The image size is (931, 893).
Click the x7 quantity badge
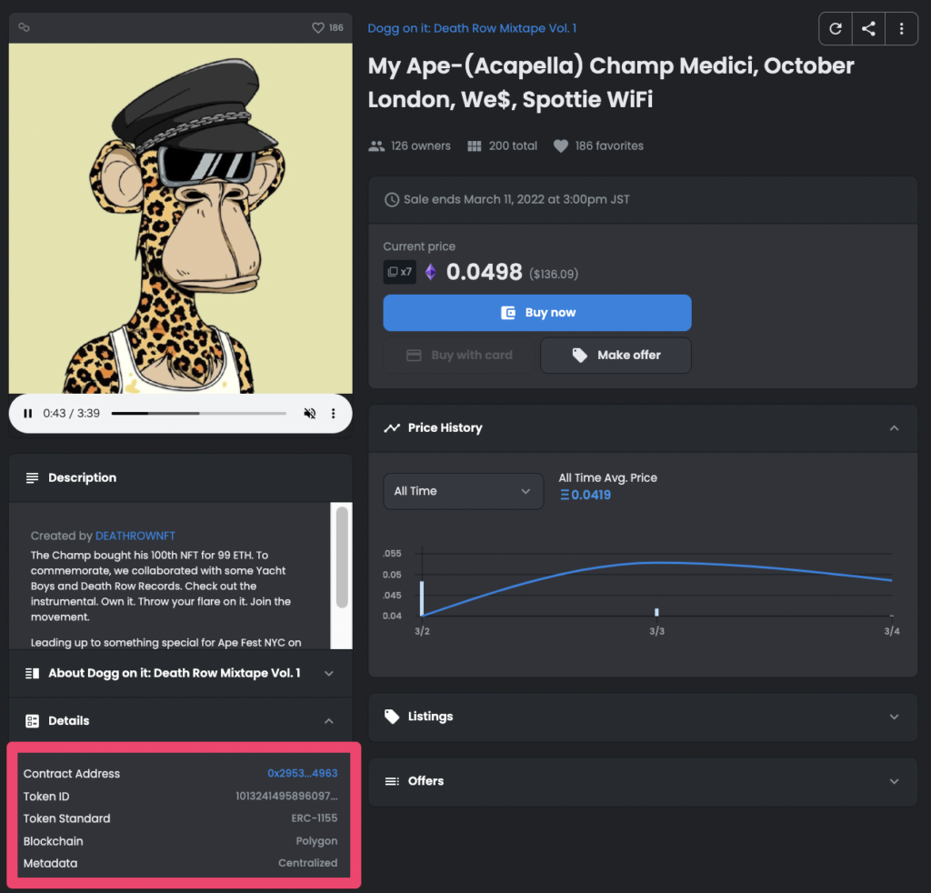(400, 272)
